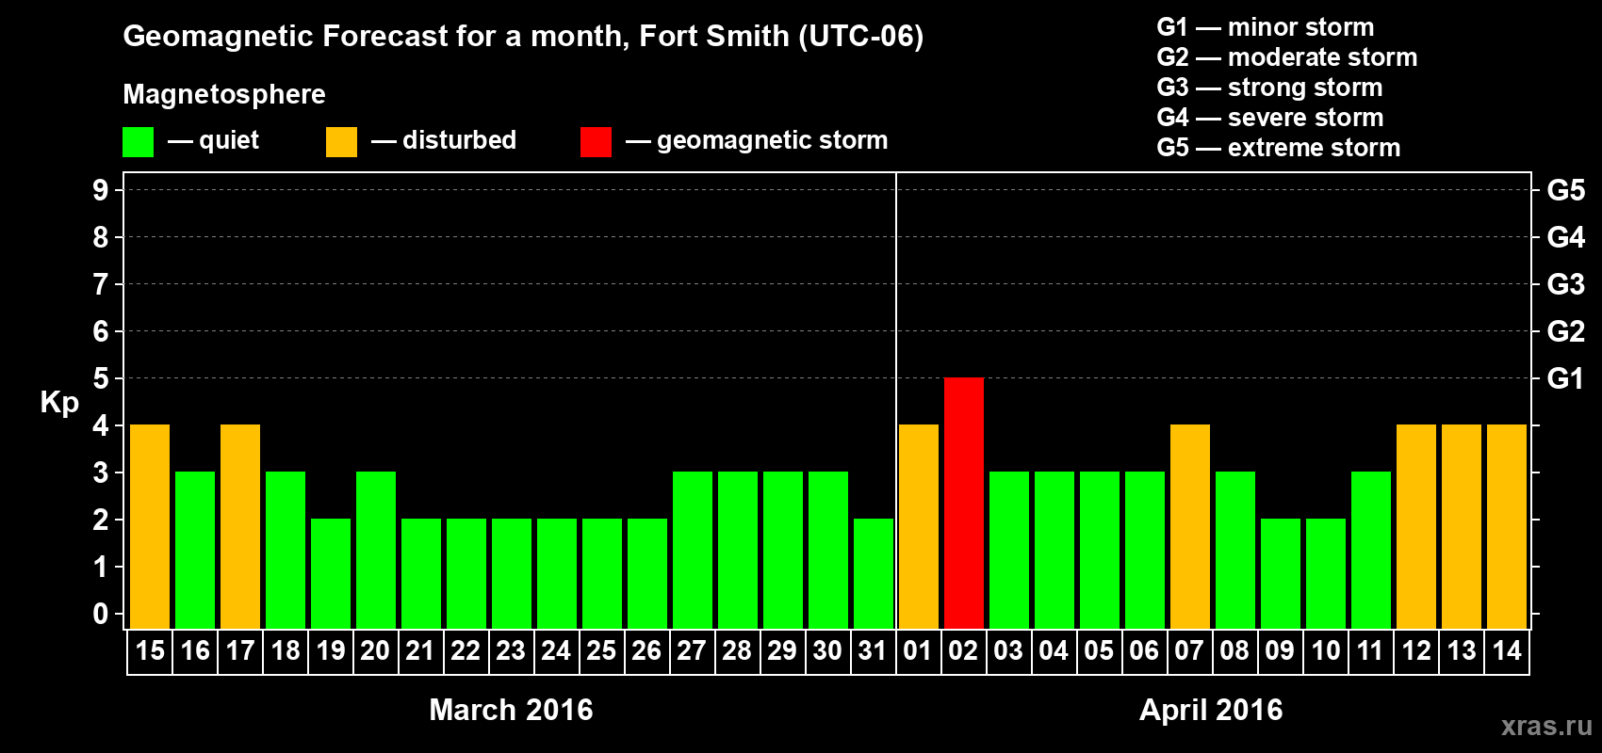
Task: Click the 'Magnetosphere' heading
Action: click(x=224, y=95)
